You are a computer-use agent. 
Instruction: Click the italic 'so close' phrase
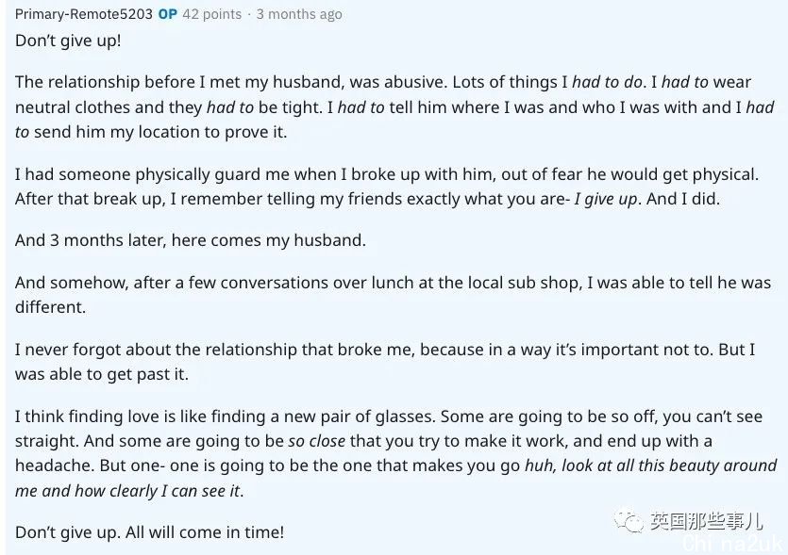316,441
